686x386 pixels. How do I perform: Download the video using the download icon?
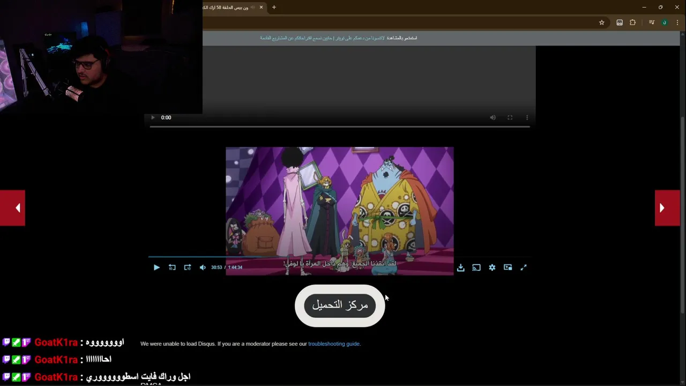pyautogui.click(x=460, y=268)
